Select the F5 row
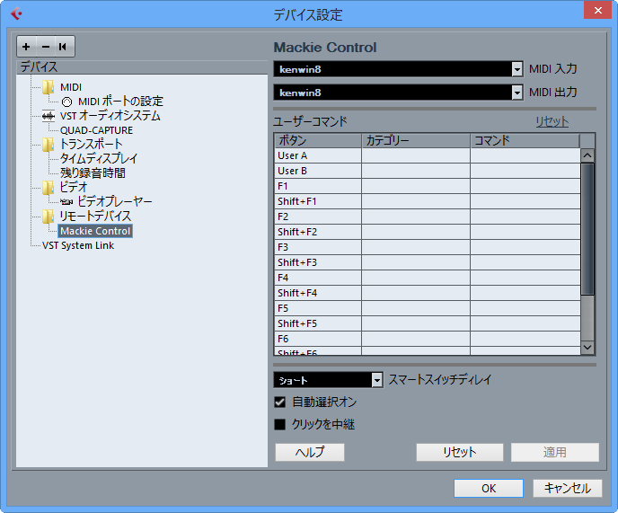 point(428,308)
